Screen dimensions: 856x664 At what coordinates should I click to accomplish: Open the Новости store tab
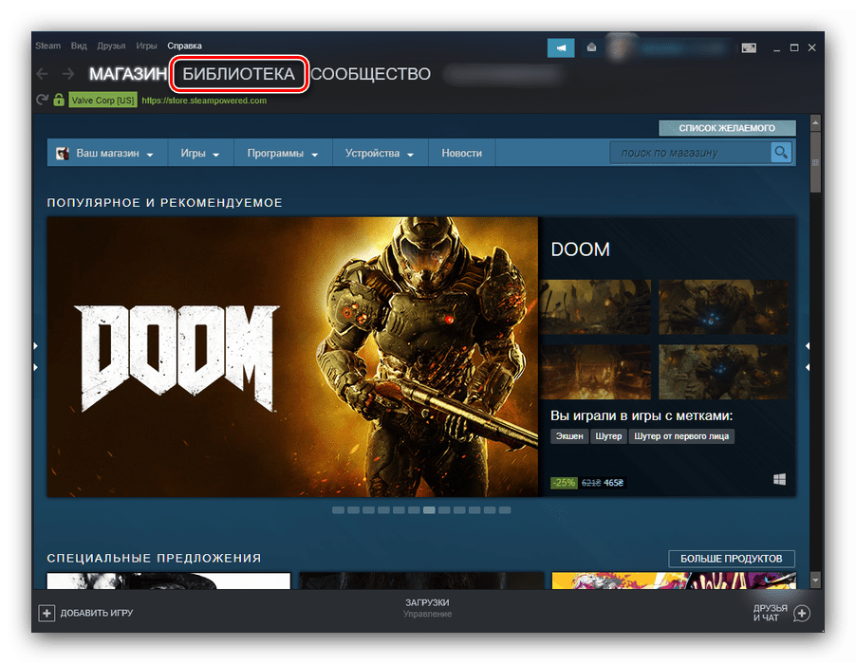462,154
